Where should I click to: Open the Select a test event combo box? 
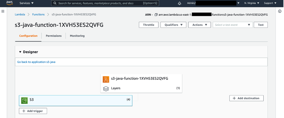pyautogui.click(x=233, y=25)
